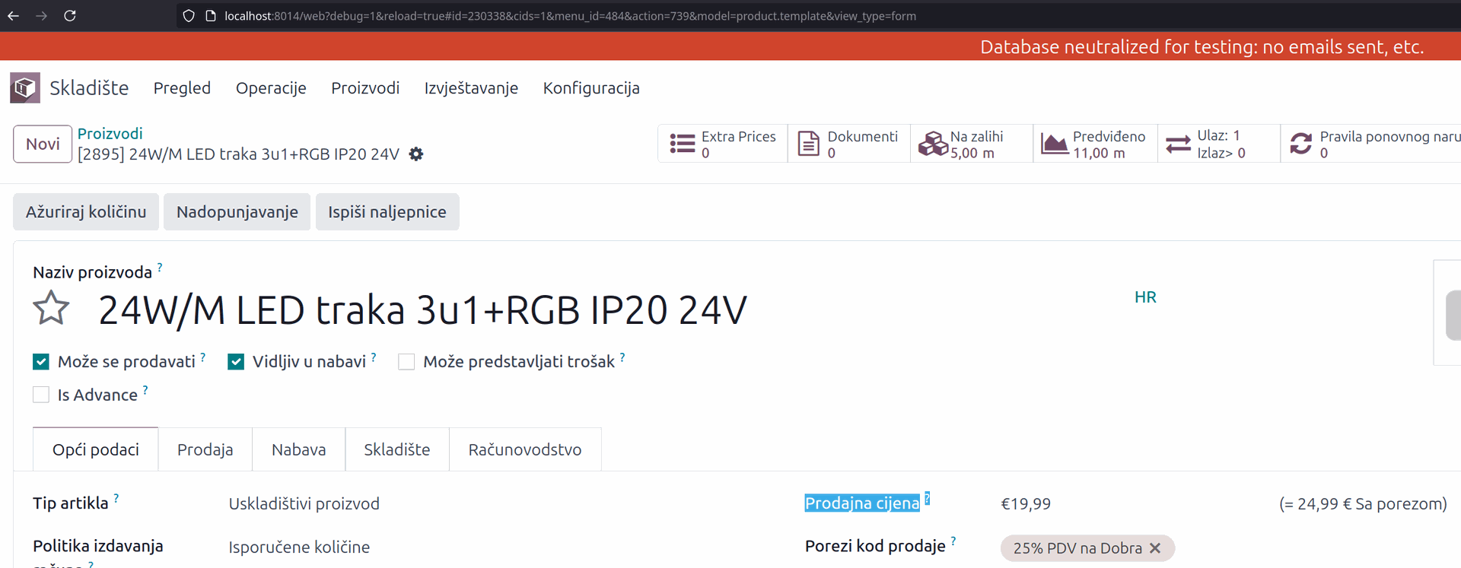Open Predviđeno forecast chart icon
This screenshot has height=568, width=1461.
pyautogui.click(x=1054, y=144)
